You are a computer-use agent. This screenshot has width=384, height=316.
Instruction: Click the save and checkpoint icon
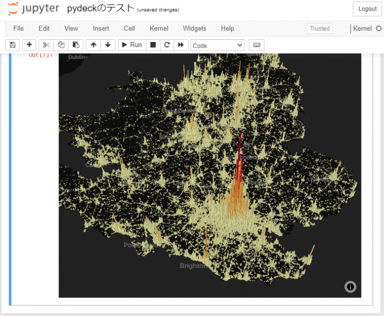[12, 45]
